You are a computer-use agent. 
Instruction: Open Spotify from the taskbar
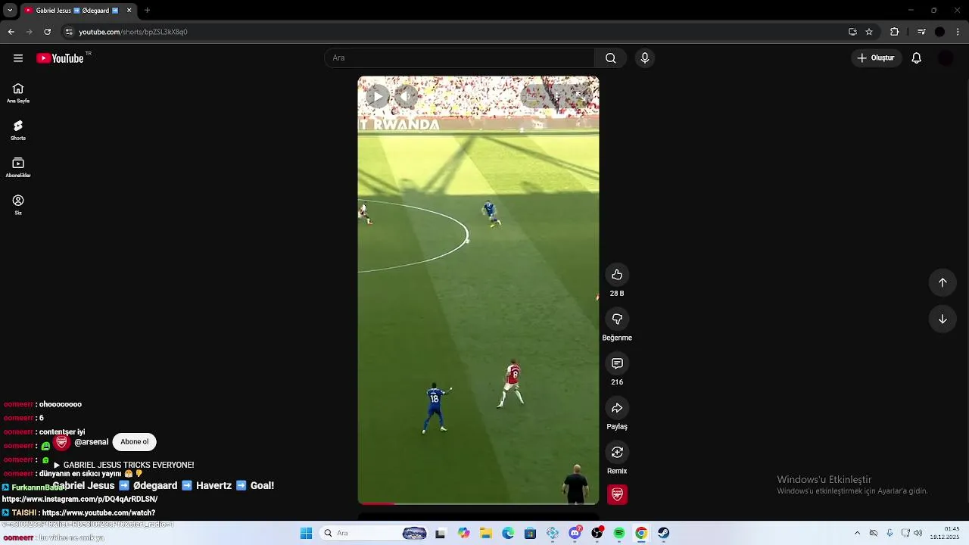point(619,533)
